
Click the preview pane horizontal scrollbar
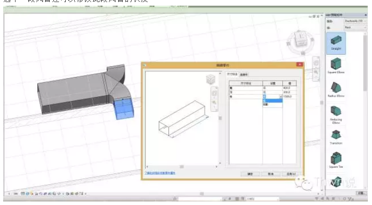point(182,167)
